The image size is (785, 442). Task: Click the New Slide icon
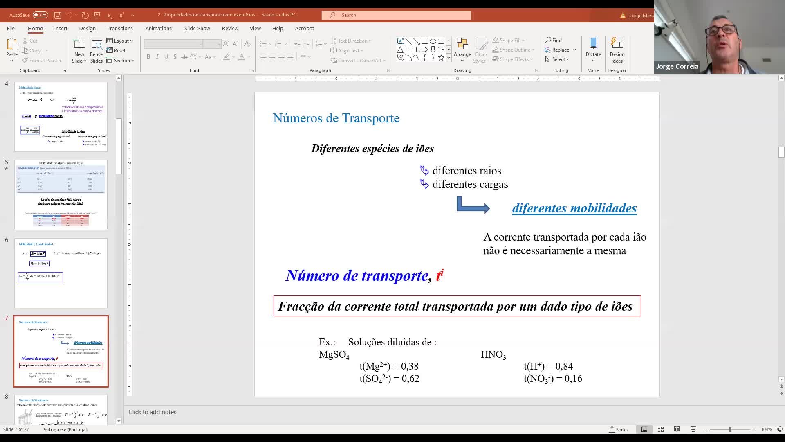point(79,44)
